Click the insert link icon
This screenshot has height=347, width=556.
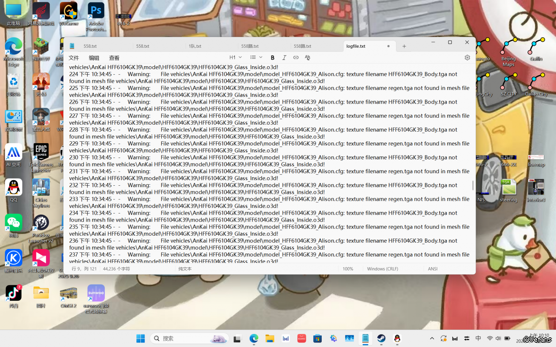296,58
